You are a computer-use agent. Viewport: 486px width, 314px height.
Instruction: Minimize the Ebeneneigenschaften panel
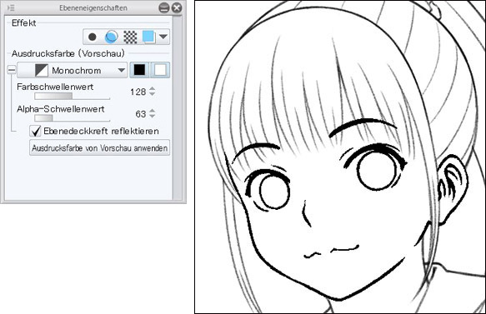coord(163,7)
